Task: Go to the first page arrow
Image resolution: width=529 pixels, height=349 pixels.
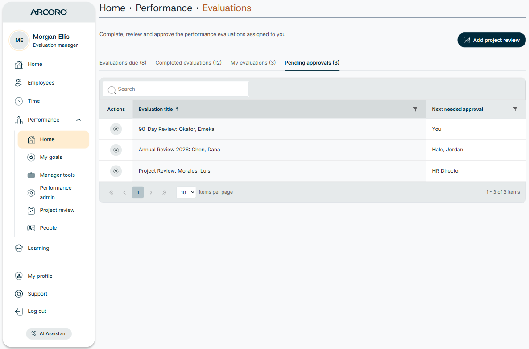Action: 112,192
